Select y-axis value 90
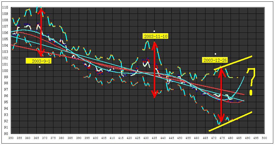 pos(6,133)
